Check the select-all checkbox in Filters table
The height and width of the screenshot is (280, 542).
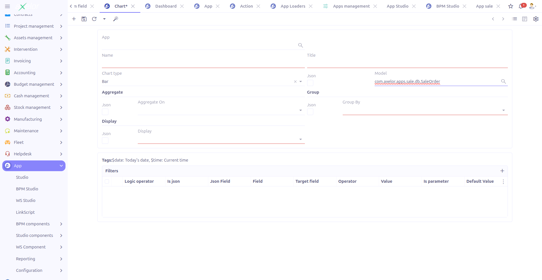(107, 181)
